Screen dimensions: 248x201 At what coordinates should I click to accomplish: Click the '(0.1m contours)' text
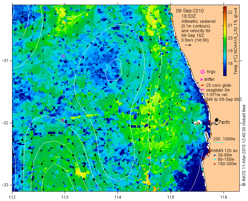(196, 26)
